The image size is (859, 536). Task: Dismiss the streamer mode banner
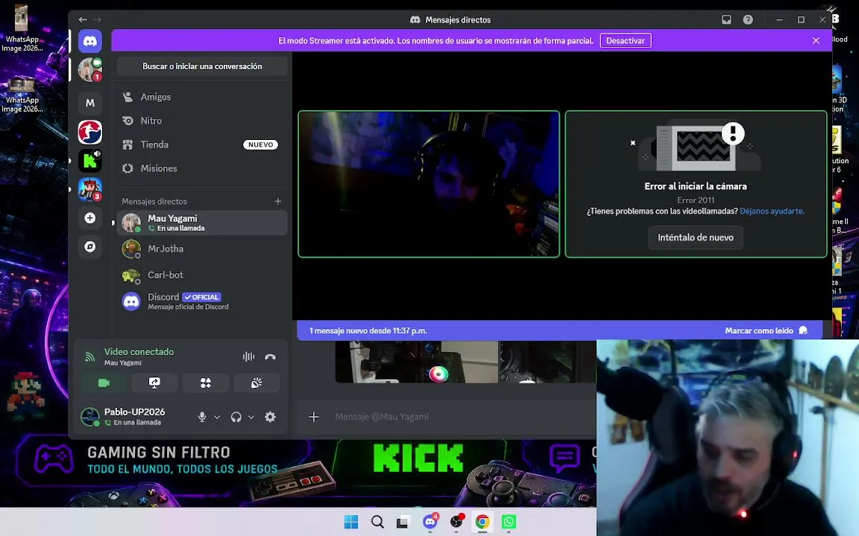(x=816, y=40)
